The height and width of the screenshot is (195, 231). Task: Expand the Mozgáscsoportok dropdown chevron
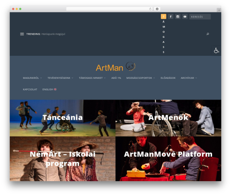(154, 78)
